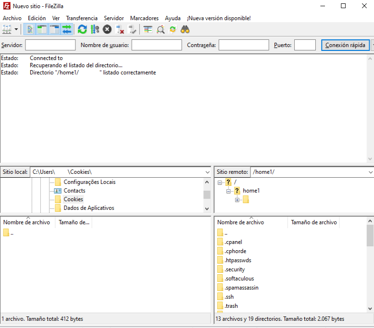Toggle message log display
Image resolution: width=374 pixels, height=328 pixels.
coord(30,30)
